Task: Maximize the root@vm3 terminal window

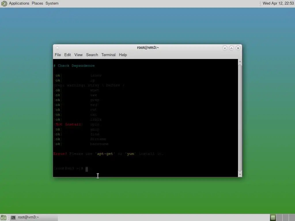Action: 231,48
